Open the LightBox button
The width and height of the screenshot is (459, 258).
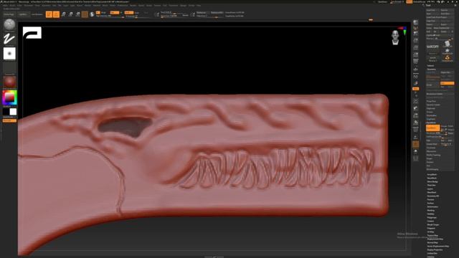pos(23,14)
